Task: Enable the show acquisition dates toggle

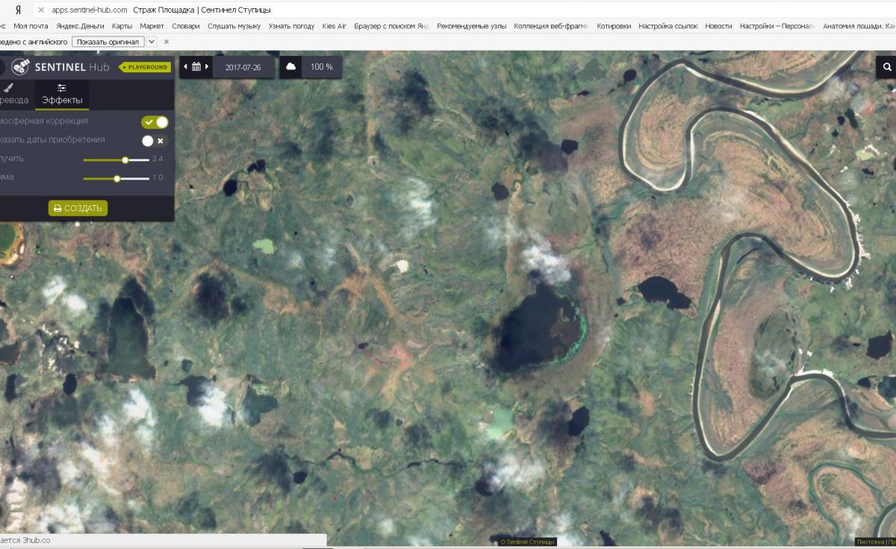Action: (x=155, y=140)
